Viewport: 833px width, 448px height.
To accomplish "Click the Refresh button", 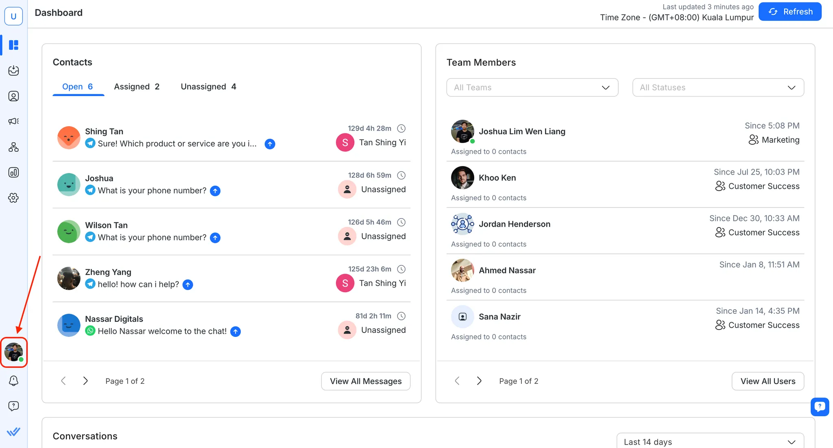I will coord(790,12).
